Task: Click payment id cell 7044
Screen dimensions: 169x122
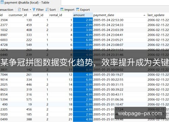Action: click(x=4, y=74)
